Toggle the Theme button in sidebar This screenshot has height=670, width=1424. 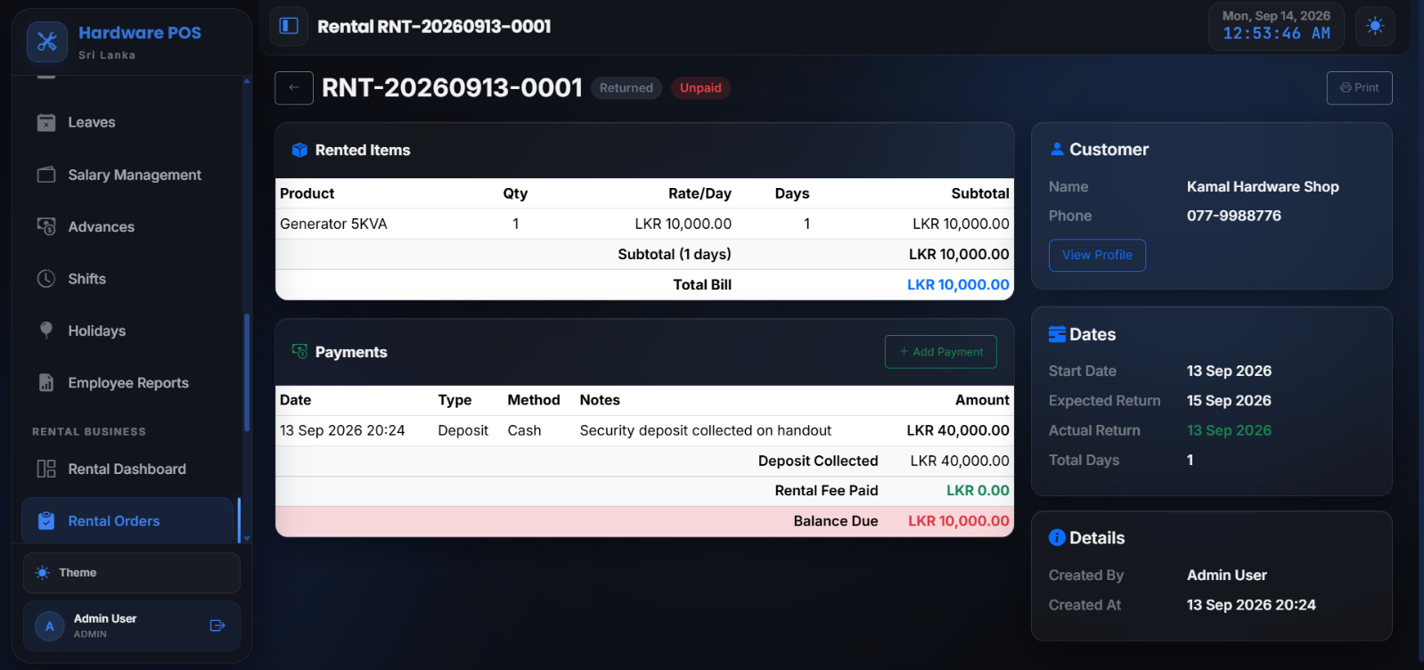(x=132, y=573)
